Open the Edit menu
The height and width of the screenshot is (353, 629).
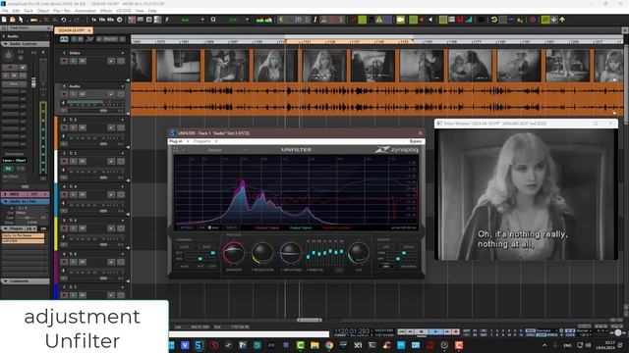[x=16, y=11]
